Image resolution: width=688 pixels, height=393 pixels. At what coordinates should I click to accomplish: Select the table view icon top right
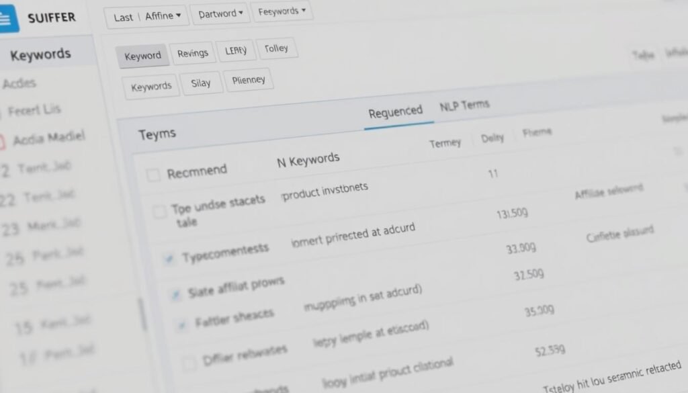(x=644, y=56)
